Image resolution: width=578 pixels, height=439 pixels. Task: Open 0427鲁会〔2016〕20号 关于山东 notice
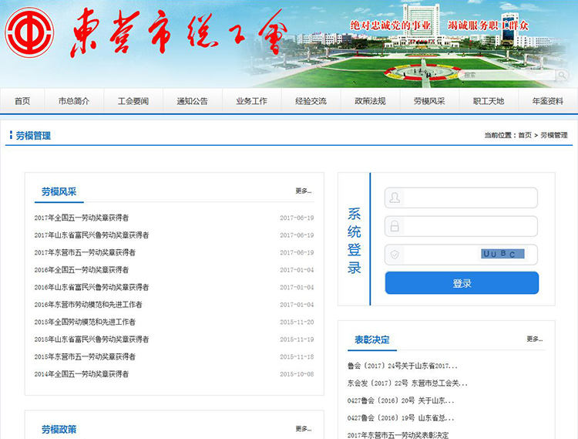[x=401, y=400]
